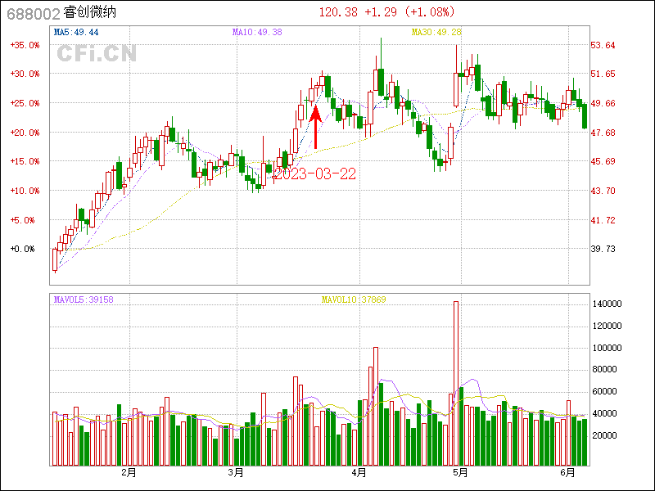Click the MA10:49.38 indicator label
This screenshot has width=655, height=491.
click(257, 32)
